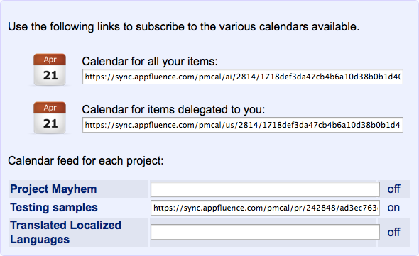Click the calendar icon beside all your items
The image size is (419, 256).
[50, 69]
